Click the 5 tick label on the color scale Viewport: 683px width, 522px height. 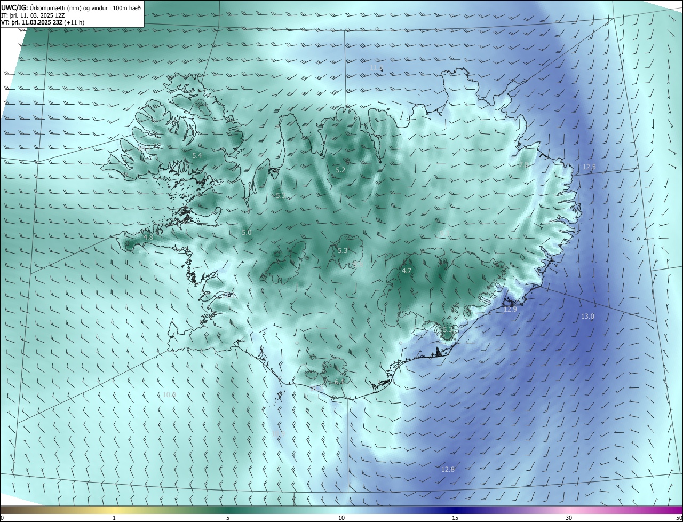pyautogui.click(x=228, y=518)
